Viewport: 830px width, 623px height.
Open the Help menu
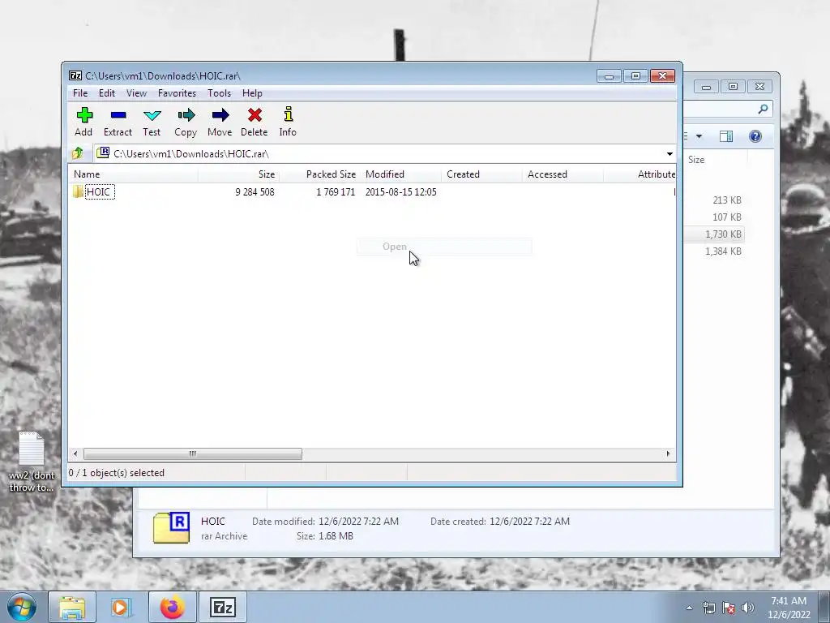253,93
